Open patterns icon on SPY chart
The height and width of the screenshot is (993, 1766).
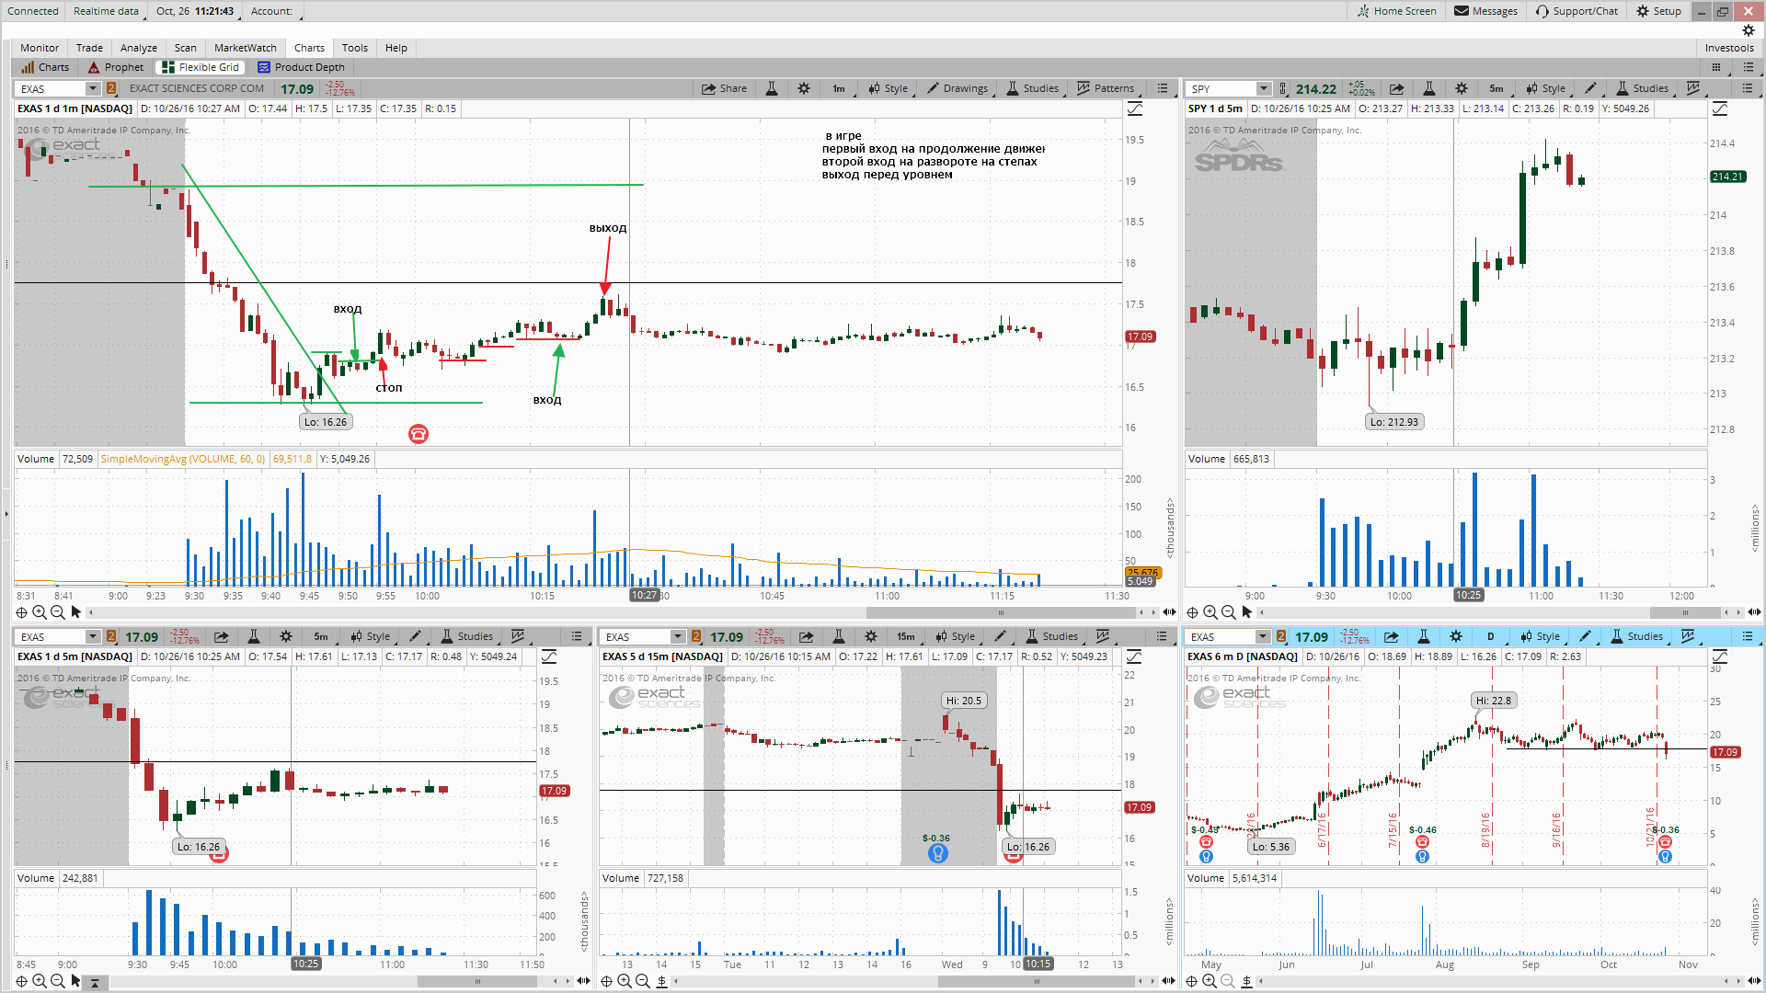tap(1693, 88)
